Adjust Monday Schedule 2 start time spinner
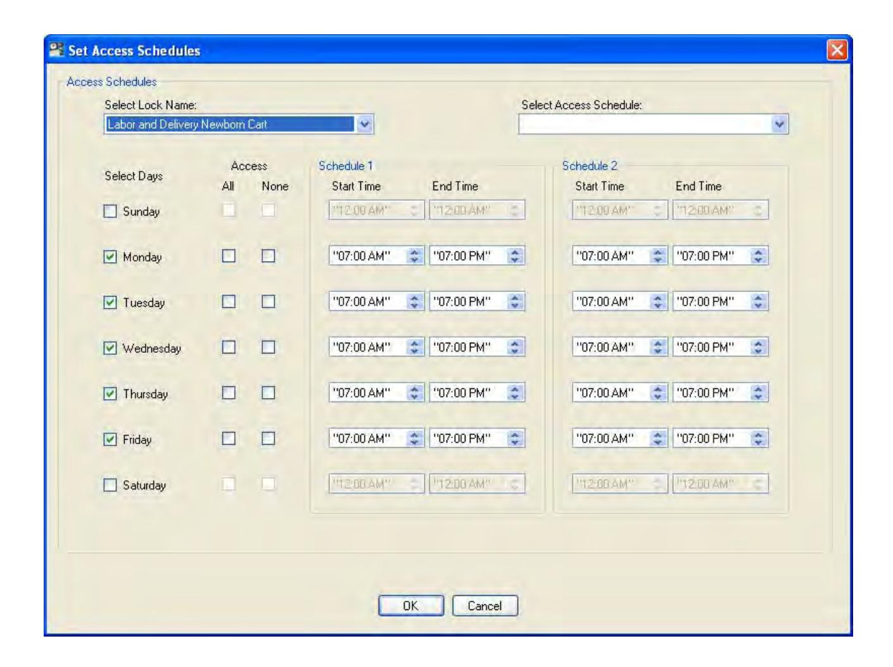This screenshot has width=893, height=667. (658, 256)
